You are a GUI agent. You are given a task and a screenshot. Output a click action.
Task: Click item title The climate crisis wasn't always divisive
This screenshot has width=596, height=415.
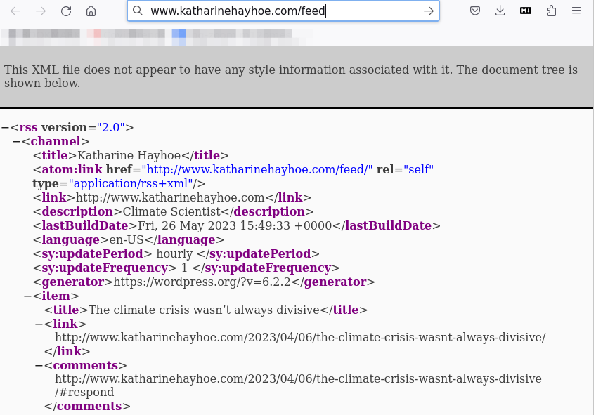tap(204, 310)
